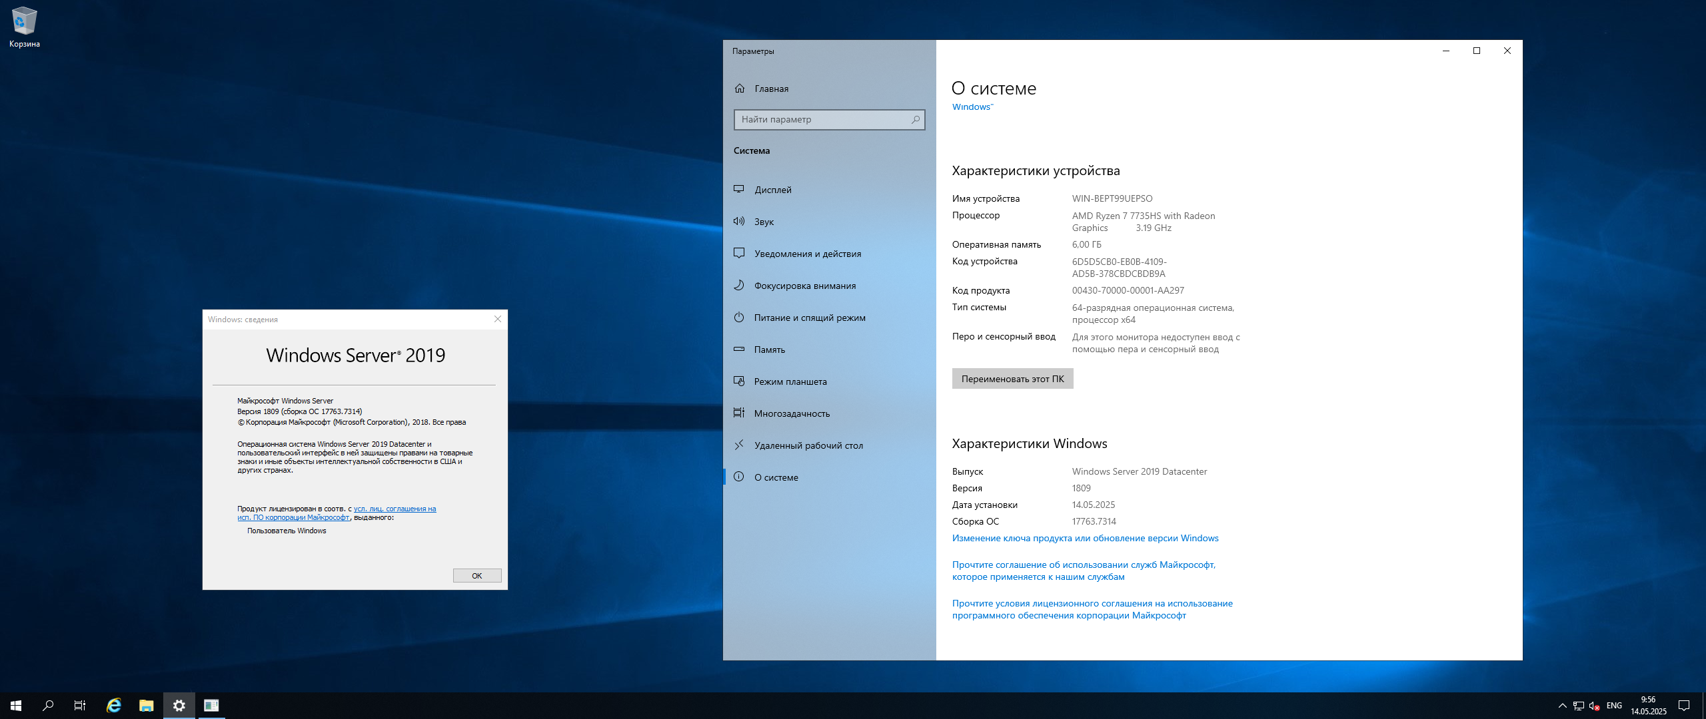Viewport: 1706px width, 719px height.
Task: Open the Память settings page
Action: [x=830, y=350]
